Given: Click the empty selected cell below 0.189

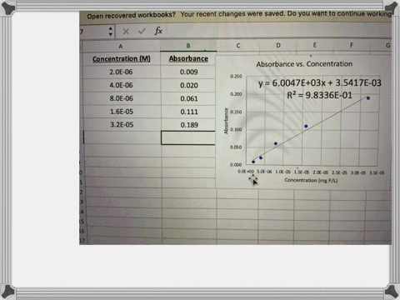Looking at the screenshot, I should [x=188, y=137].
